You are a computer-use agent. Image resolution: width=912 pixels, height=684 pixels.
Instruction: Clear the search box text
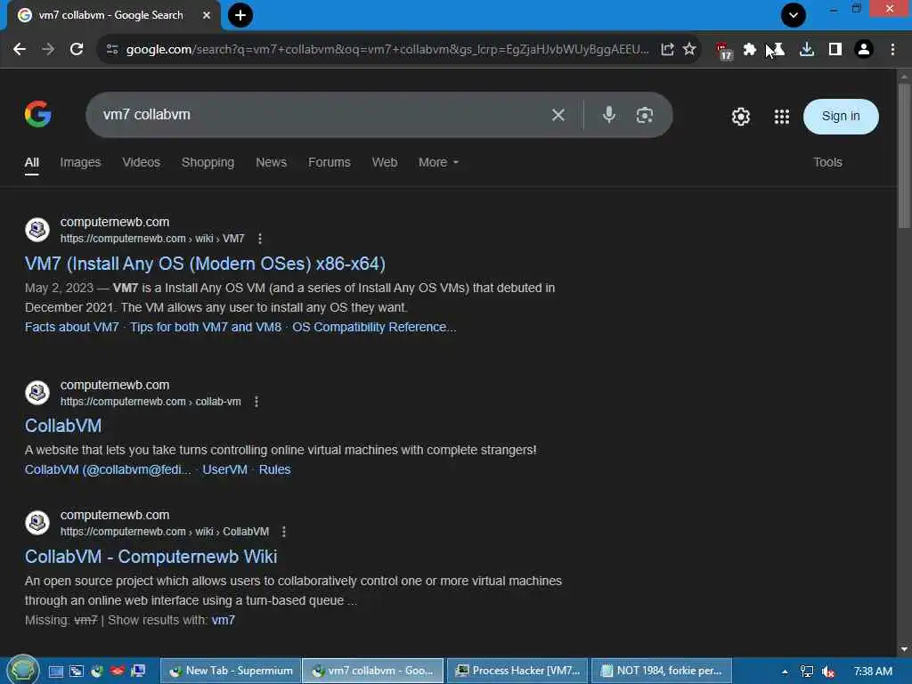coord(558,115)
